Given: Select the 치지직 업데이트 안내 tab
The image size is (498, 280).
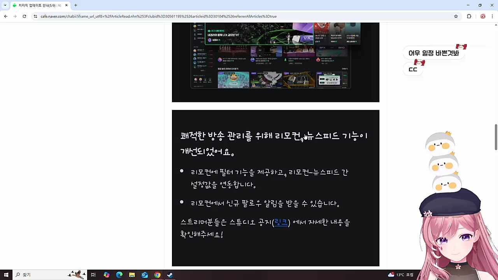Looking at the screenshot, I should pos(40,5).
